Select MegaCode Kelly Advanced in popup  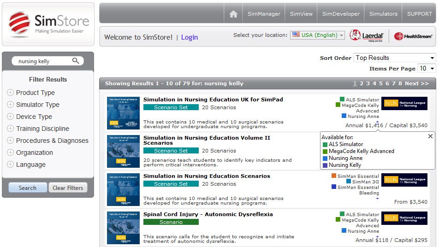[x=361, y=151]
